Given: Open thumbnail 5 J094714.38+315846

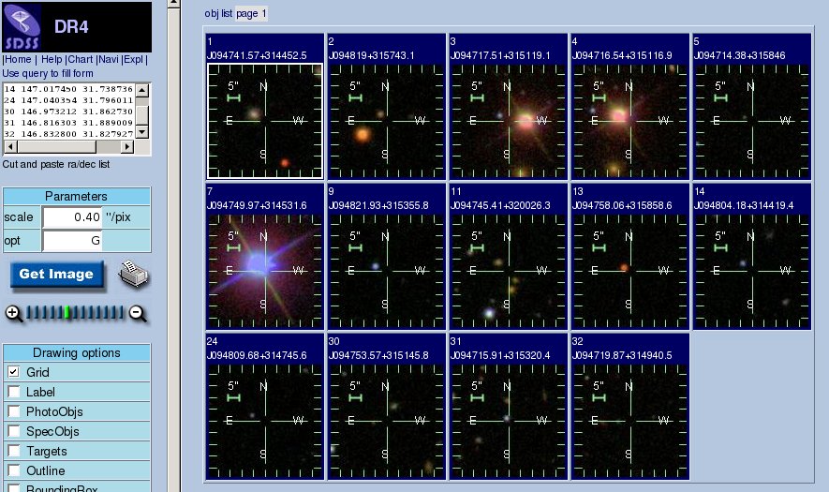Looking at the screenshot, I should [x=752, y=122].
